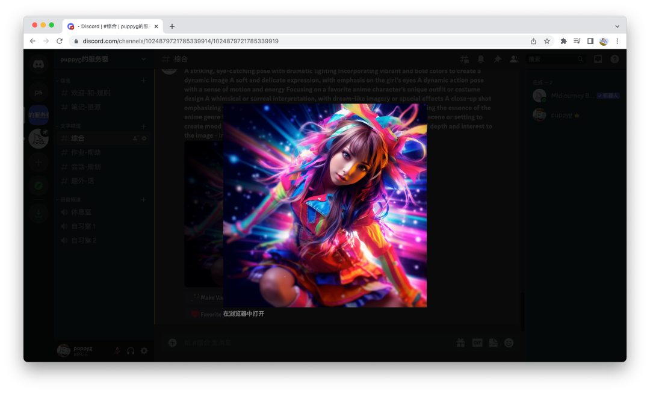Click the enlarged anime girl image
This screenshot has height=393, width=650.
pos(325,205)
